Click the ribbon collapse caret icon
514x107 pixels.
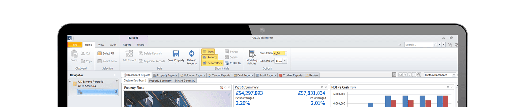click(x=400, y=45)
